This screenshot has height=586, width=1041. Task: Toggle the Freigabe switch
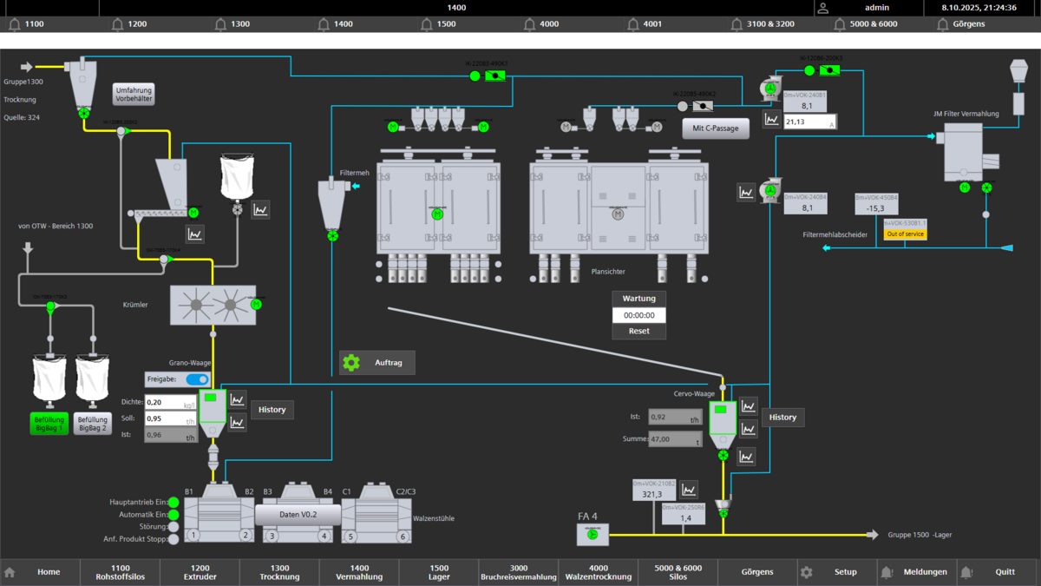click(198, 379)
